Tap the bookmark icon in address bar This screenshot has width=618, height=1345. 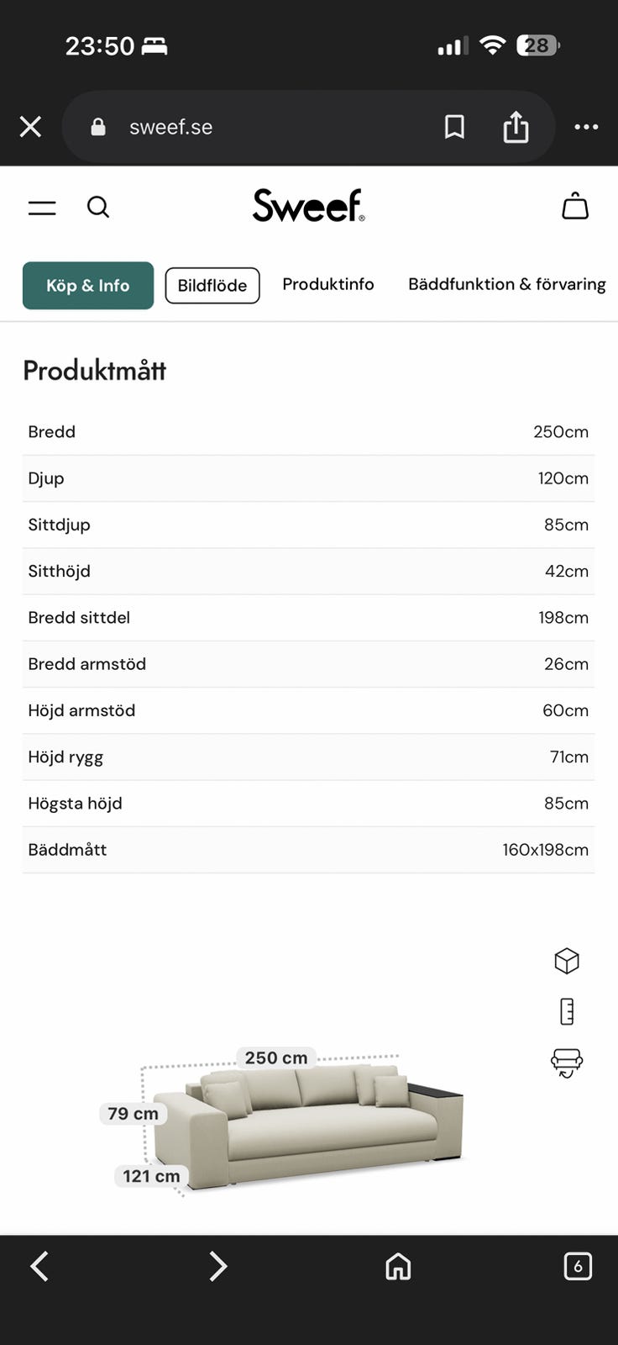pyautogui.click(x=454, y=127)
